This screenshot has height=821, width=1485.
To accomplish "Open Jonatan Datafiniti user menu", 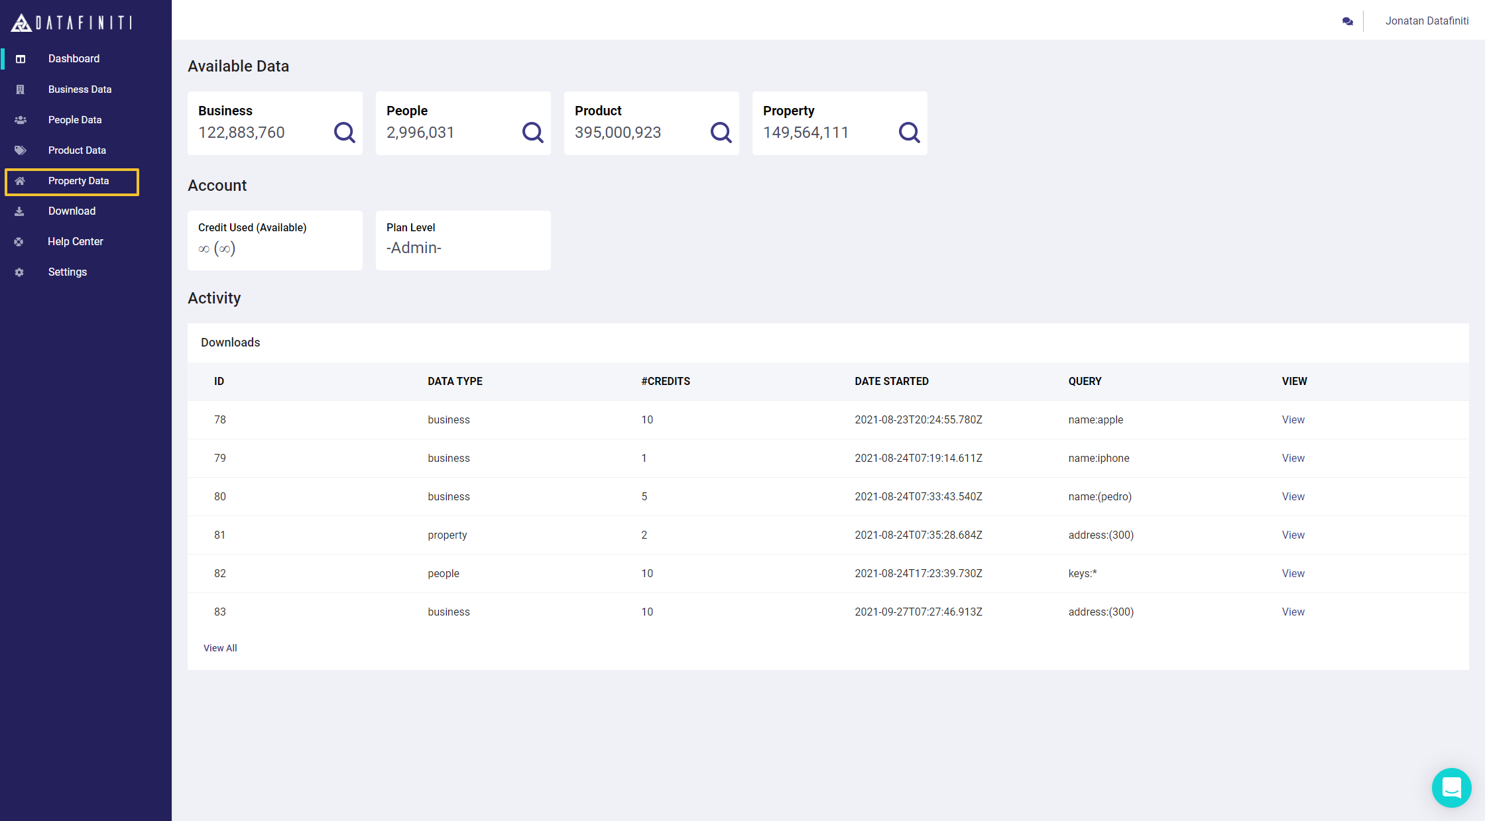I will point(1427,21).
